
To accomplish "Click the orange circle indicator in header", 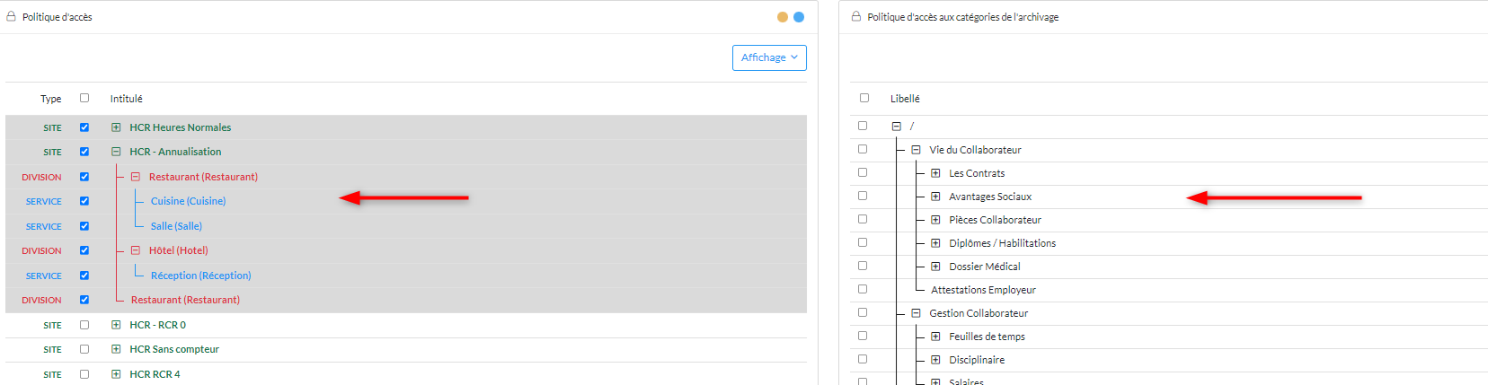I will pyautogui.click(x=783, y=17).
